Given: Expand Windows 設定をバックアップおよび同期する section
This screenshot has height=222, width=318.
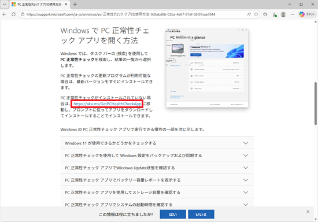Looking at the screenshot, I should (157, 156).
